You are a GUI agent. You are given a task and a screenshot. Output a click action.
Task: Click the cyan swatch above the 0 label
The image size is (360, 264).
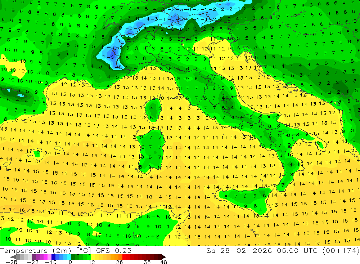click(69, 257)
